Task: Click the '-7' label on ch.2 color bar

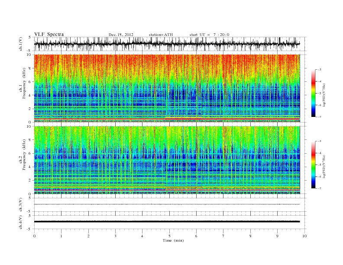Action: 320,188
